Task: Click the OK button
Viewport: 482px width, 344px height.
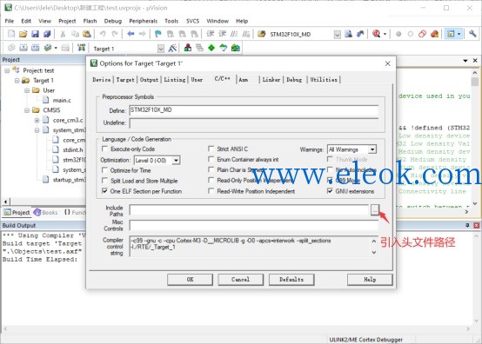Action: (190, 280)
